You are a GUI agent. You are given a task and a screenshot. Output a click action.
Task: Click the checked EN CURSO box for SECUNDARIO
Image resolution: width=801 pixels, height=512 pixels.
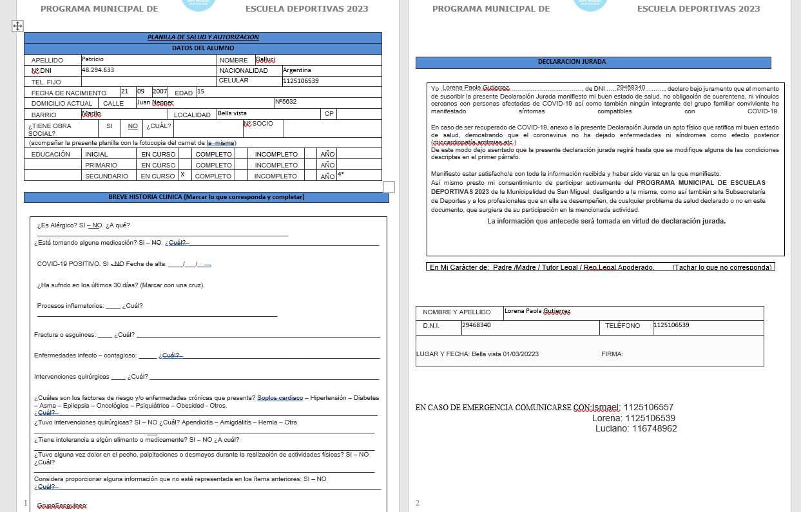[185, 175]
